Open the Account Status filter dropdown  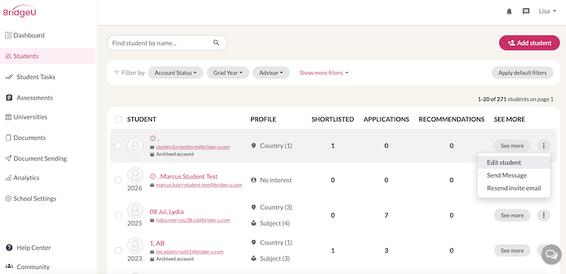pos(175,73)
